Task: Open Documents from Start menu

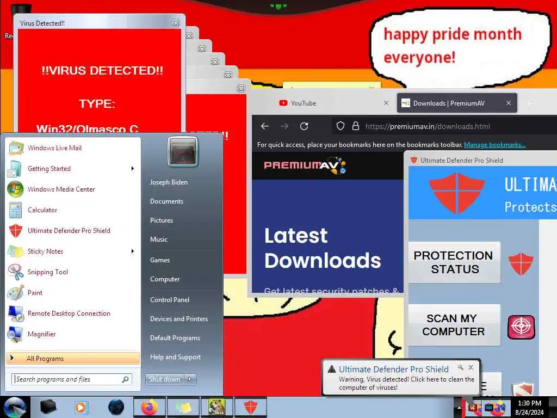Action: (x=166, y=201)
